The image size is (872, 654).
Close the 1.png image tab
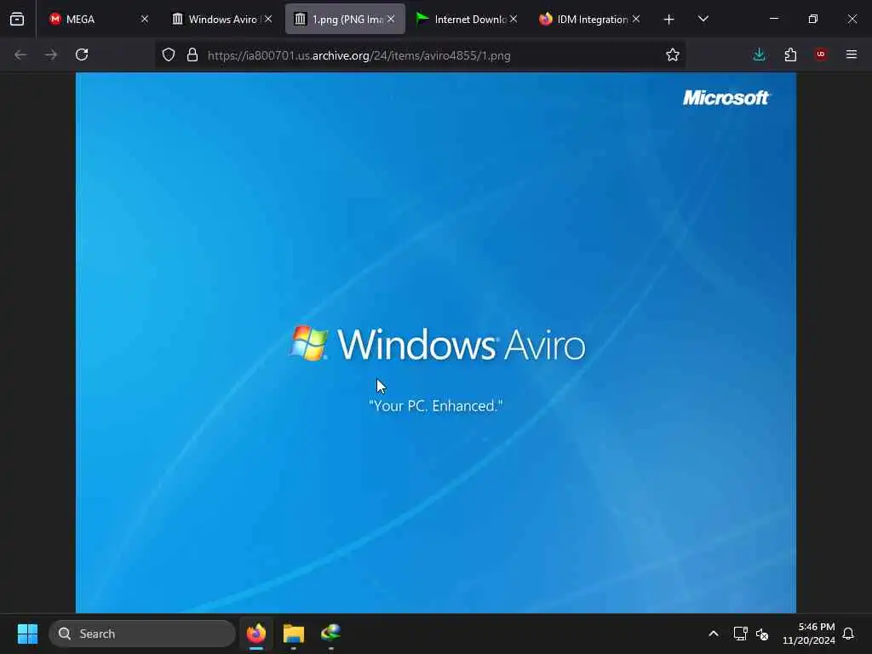tap(391, 19)
